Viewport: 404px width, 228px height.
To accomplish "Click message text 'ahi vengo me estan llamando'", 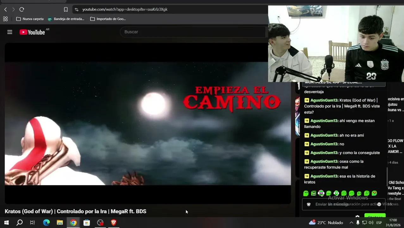I will pyautogui.click(x=339, y=123).
